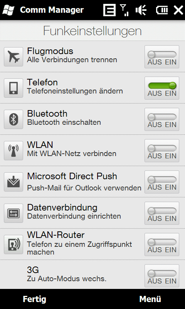Tap the 'Mit WLAN-Netz verbinden' text
The image size is (185, 309).
pyautogui.click(x=72, y=153)
